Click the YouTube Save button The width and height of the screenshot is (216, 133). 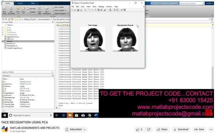pyautogui.click(x=199, y=129)
